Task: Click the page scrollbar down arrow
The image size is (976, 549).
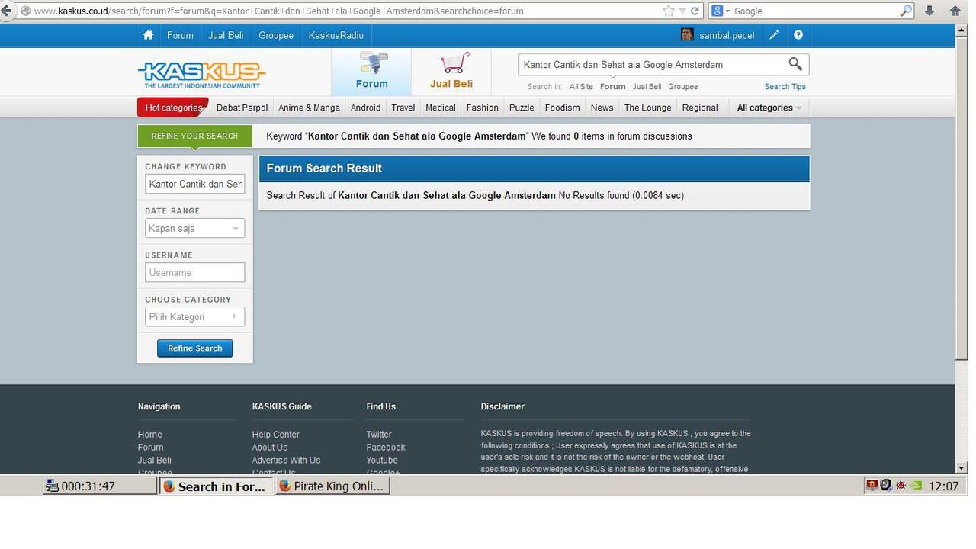Action: (962, 467)
